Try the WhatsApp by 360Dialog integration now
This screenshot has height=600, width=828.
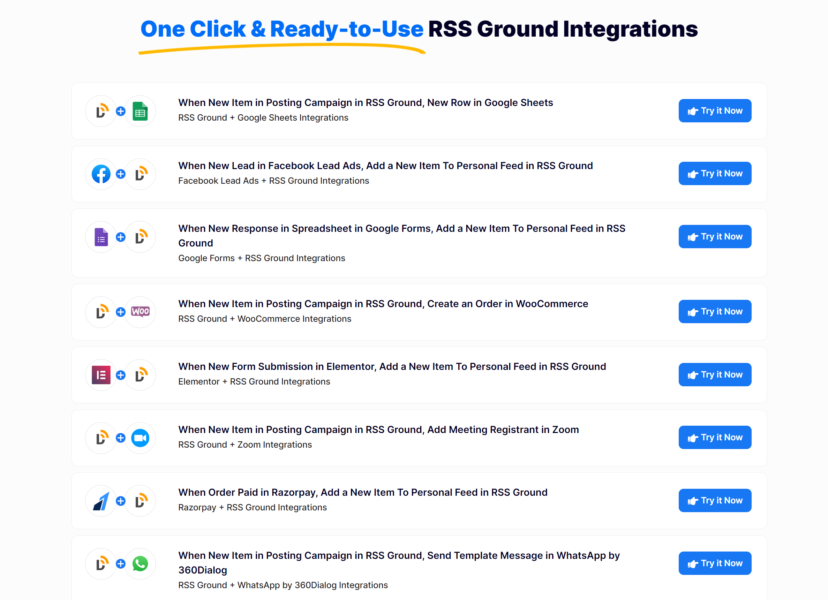coord(715,563)
